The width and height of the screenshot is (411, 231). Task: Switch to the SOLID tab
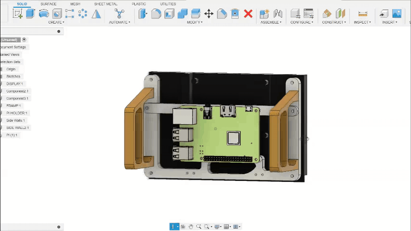[x=22, y=4]
